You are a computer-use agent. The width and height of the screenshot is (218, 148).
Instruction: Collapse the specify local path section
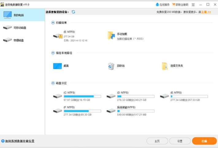click(x=53, y=53)
